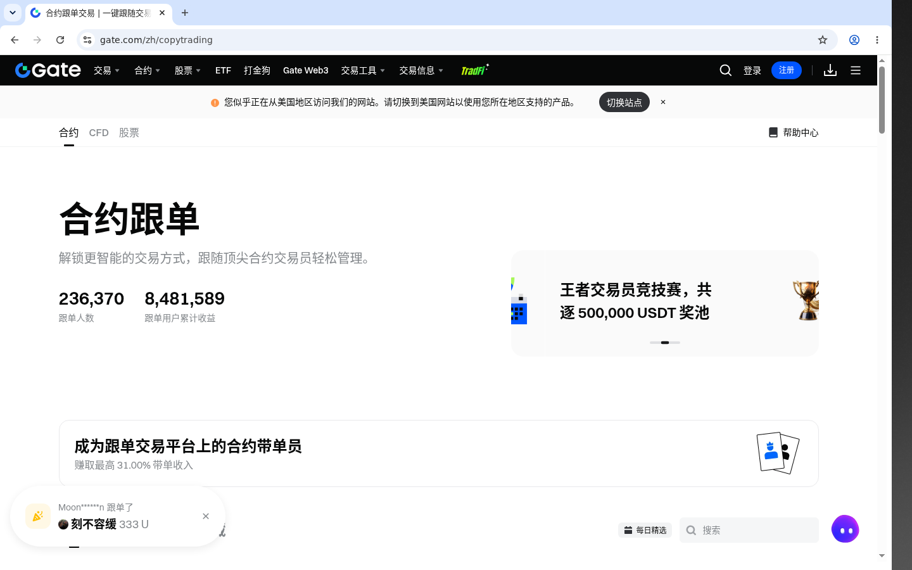The height and width of the screenshot is (570, 912).
Task: Reload the page
Action: click(x=60, y=40)
